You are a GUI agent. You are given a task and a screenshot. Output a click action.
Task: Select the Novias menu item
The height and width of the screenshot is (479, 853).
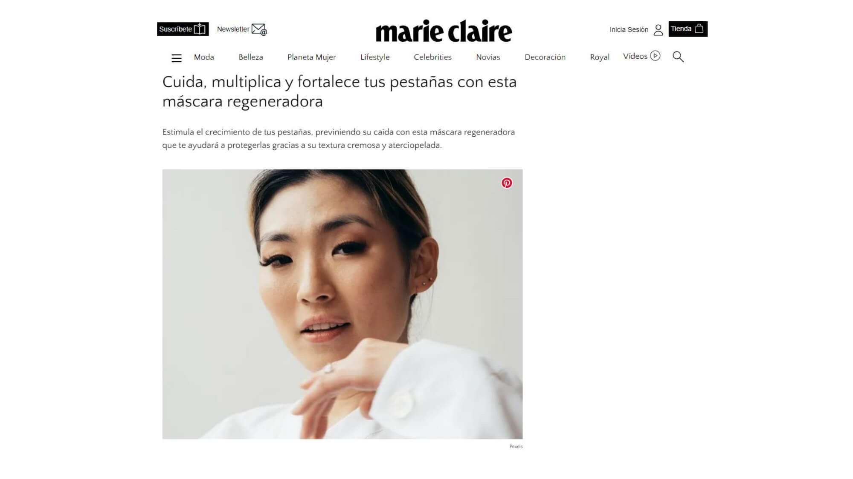(488, 57)
